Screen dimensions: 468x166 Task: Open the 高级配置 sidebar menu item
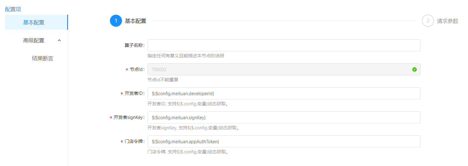[34, 41]
